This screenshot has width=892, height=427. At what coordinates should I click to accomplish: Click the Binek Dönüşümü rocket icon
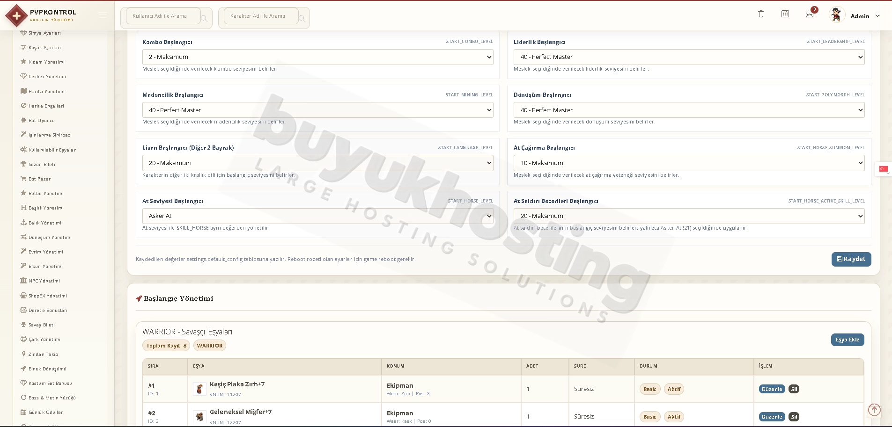[23, 369]
